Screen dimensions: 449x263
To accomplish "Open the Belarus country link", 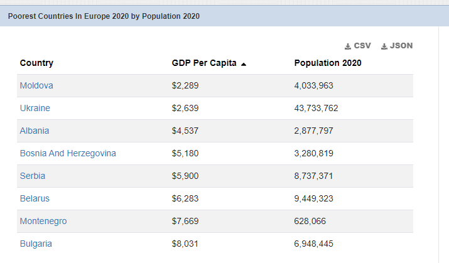I will [x=35, y=198].
